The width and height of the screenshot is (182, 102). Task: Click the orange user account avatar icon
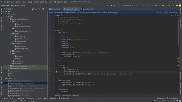tap(177, 5)
